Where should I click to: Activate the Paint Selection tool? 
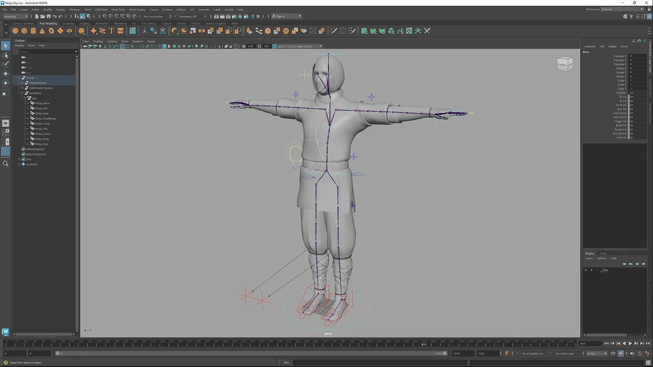tap(5, 64)
